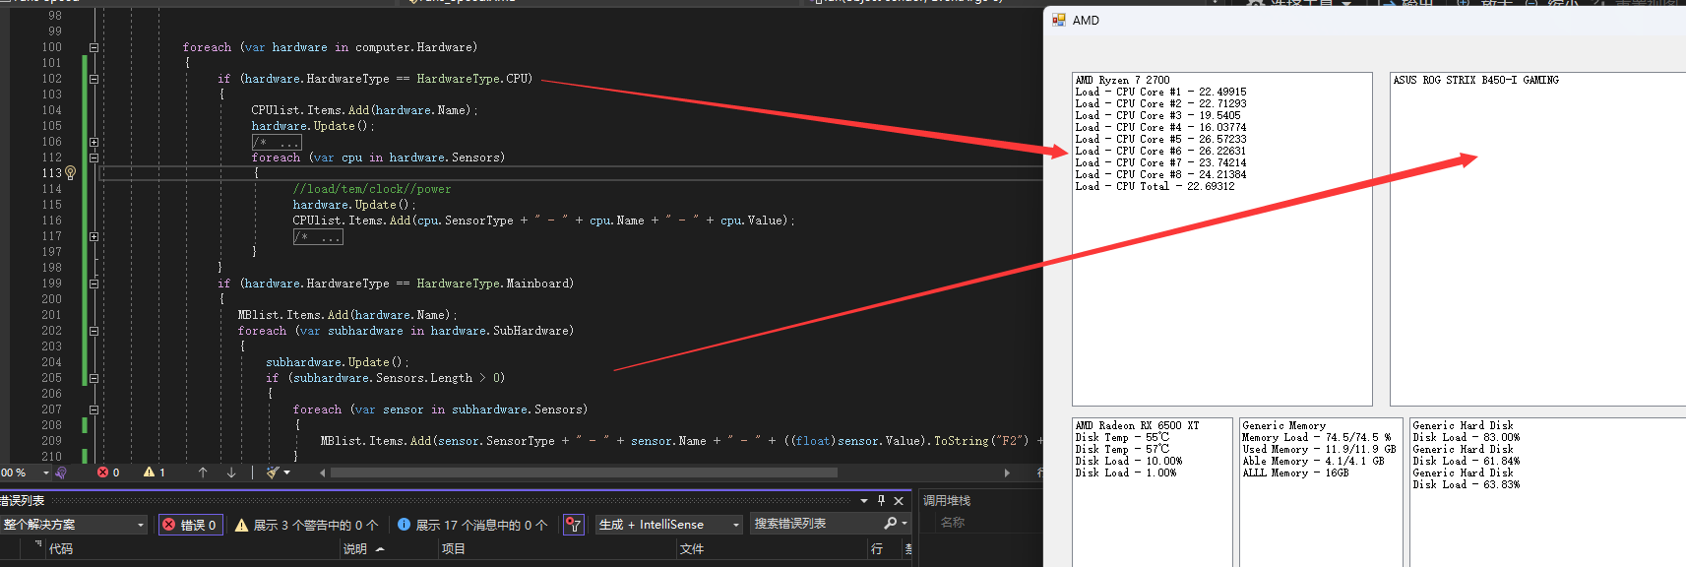Expand collapsed comment region at line 117
Viewport: 1686px width, 567px height.
click(94, 236)
